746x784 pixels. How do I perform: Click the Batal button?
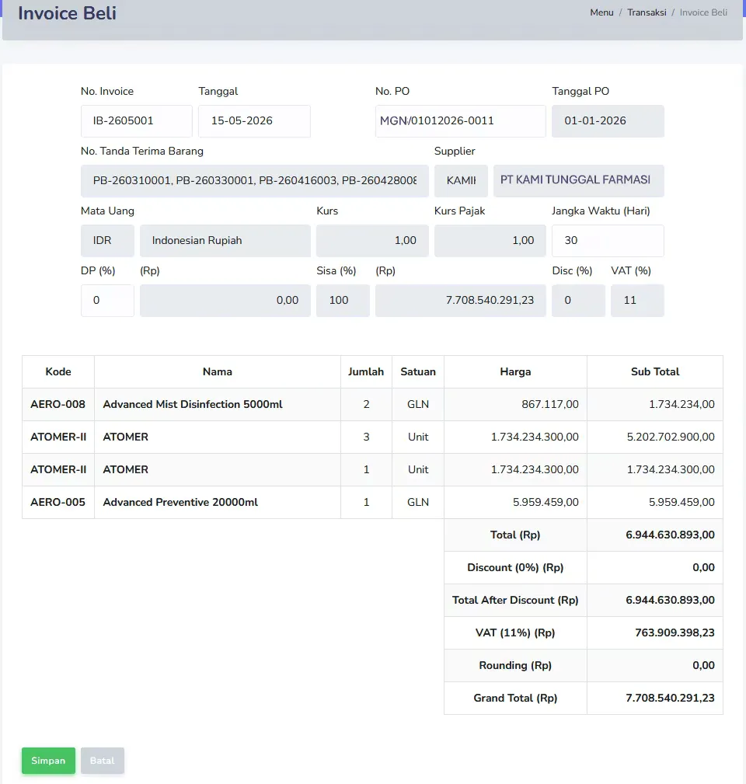click(103, 761)
